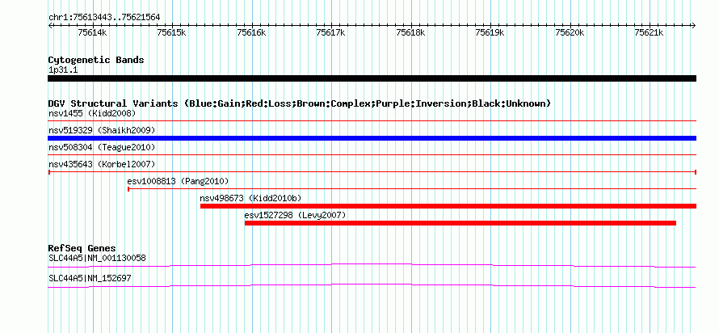Click the magenta SLC44A5 NM_152697 gene line
This screenshot has height=333, width=719.
coord(372,286)
